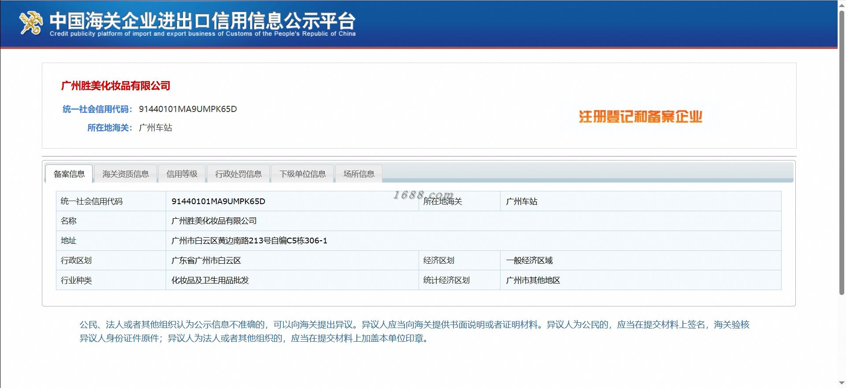Click the 化妆品及卫生用品批发 cell
This screenshot has width=846, height=388.
coord(292,280)
